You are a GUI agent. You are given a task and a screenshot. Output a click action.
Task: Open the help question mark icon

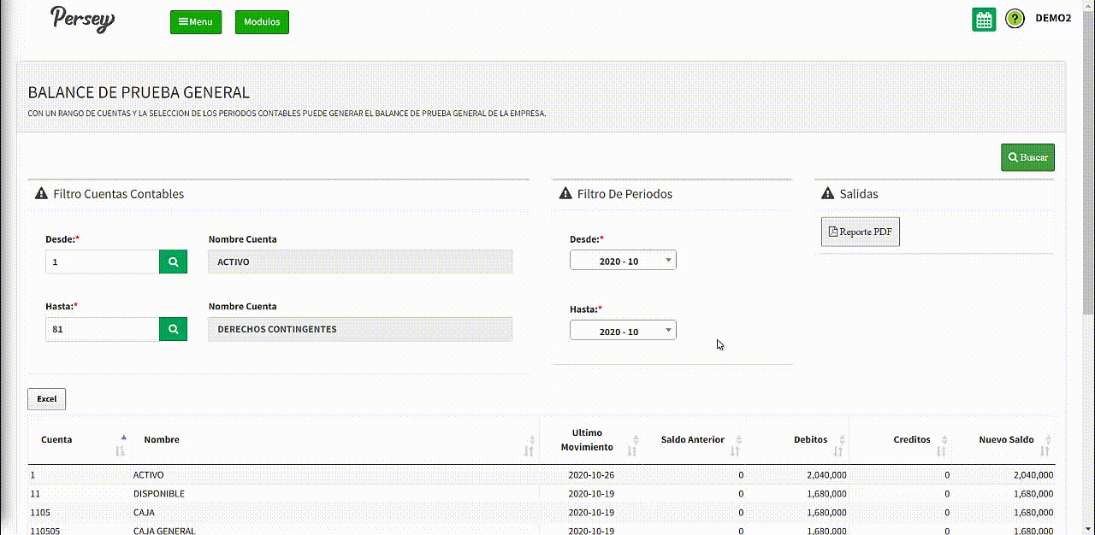pos(1015,19)
